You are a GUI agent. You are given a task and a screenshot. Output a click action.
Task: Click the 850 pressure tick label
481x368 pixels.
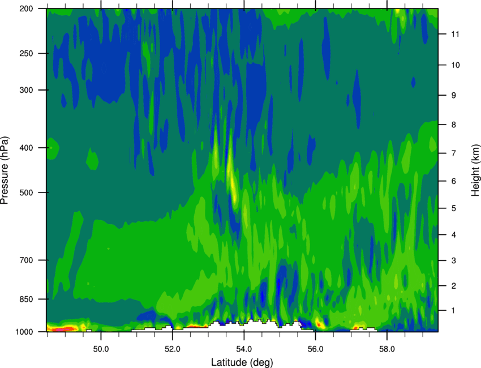click(26, 299)
